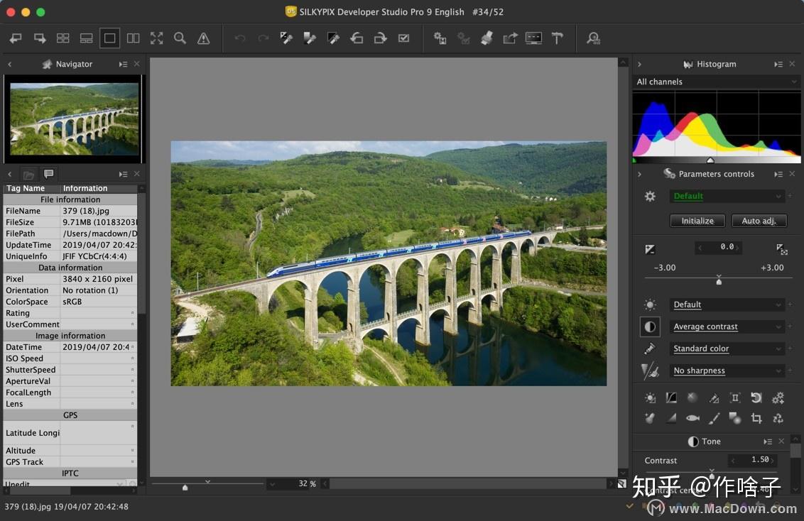This screenshot has width=804, height=521.
Task: Select the comment tab in left panel
Action: point(48,173)
